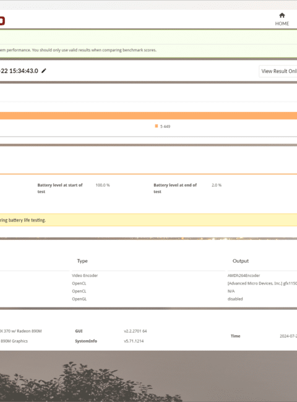The image size is (297, 402).
Task: Go to the HOME screen icon
Action: coord(282,15)
